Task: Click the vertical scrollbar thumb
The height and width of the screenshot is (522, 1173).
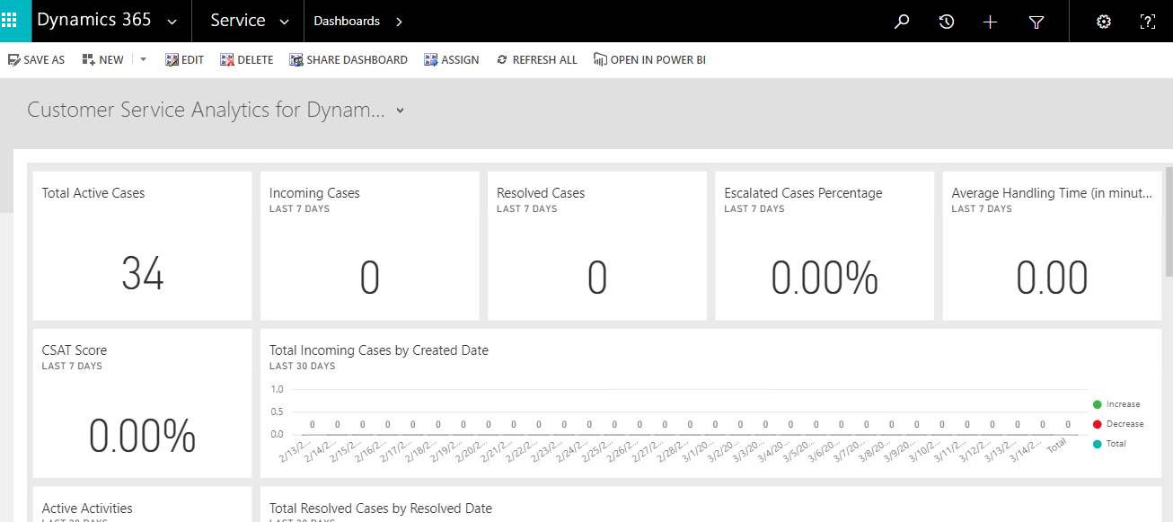Action: (1169, 221)
